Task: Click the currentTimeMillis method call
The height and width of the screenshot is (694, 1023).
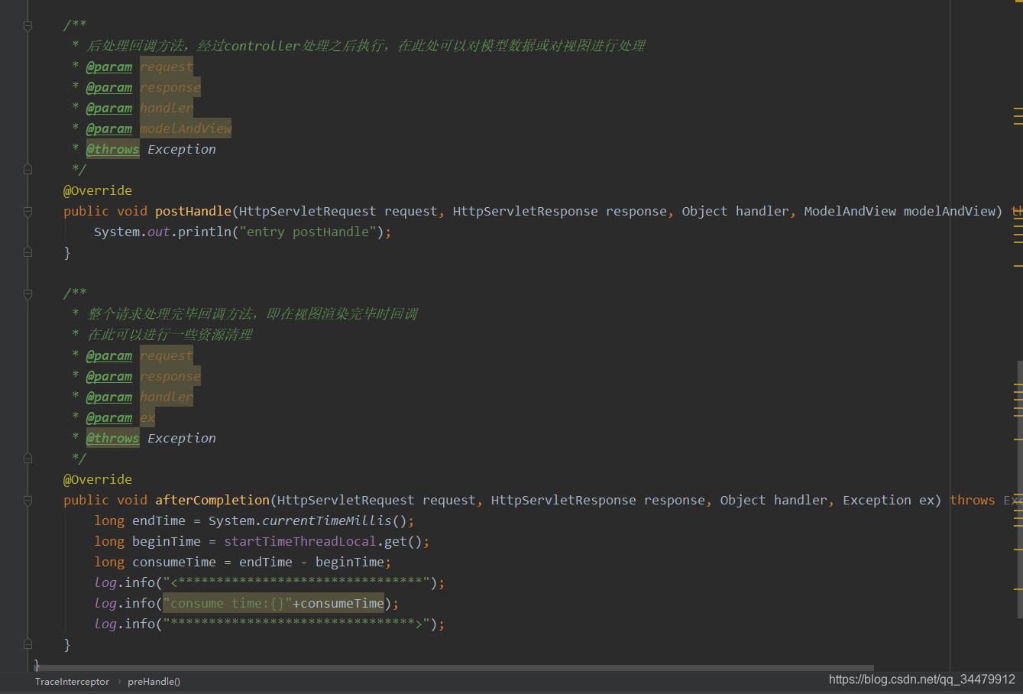Action: [327, 520]
